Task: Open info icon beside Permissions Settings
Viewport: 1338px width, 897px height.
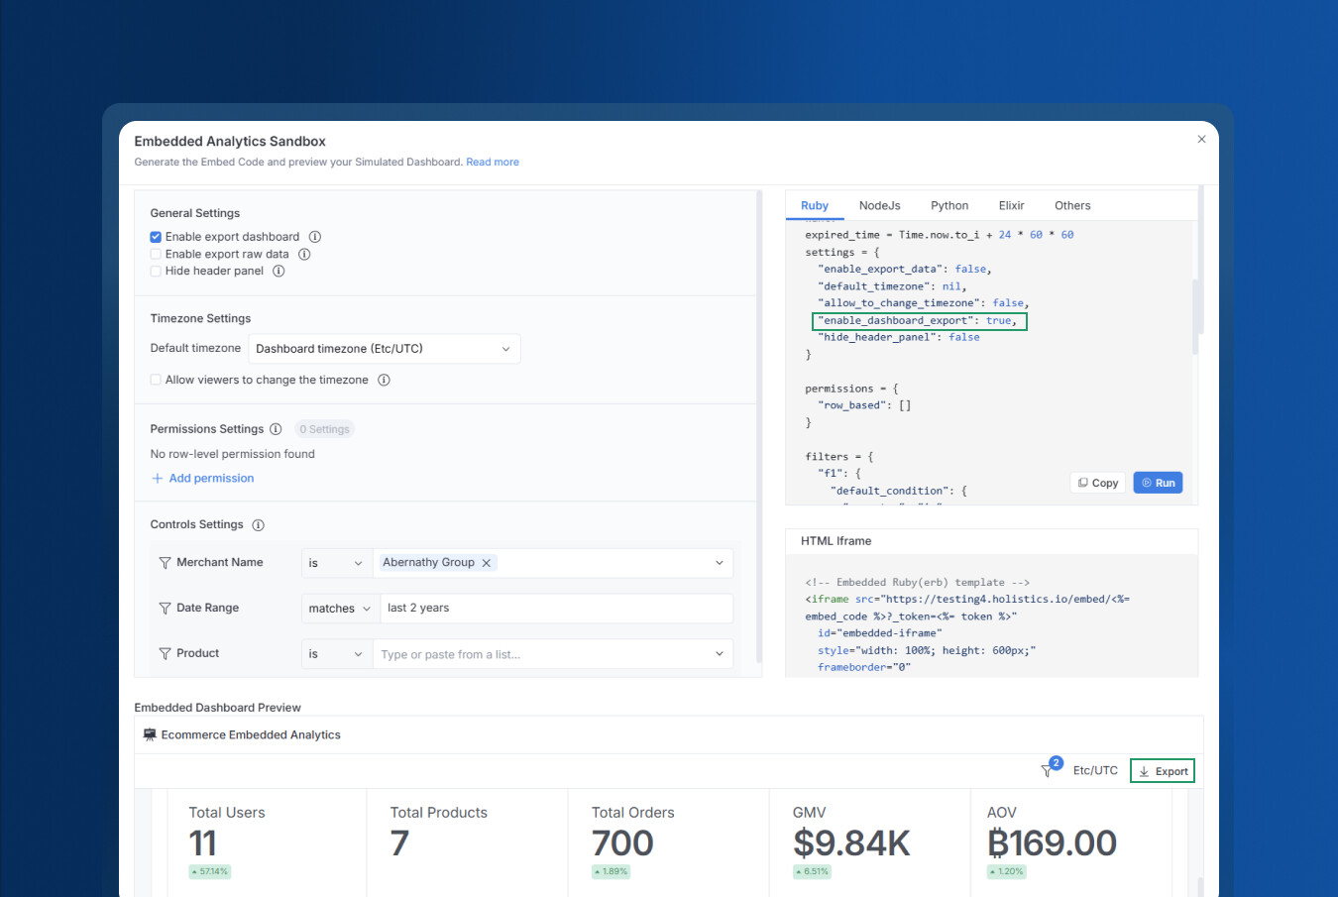Action: pos(276,429)
